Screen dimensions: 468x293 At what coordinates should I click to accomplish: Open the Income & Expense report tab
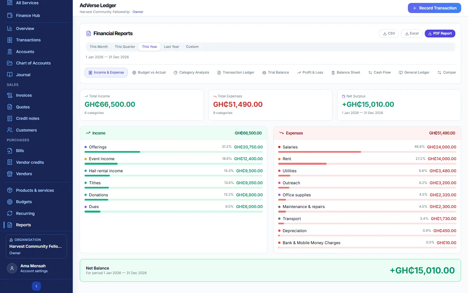click(106, 73)
